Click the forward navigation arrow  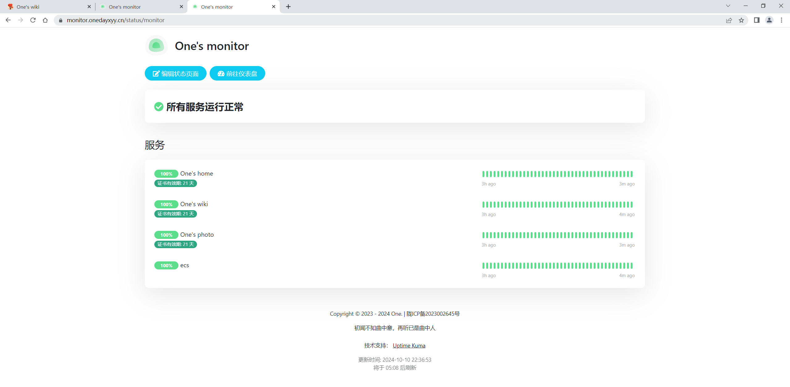point(21,20)
